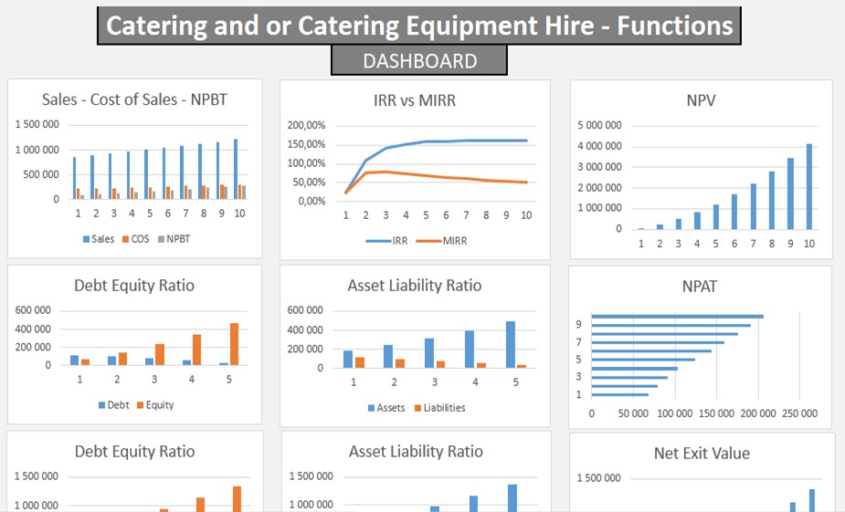Click the '200,00%' axis label
This screenshot has width=845, height=512.
click(306, 125)
